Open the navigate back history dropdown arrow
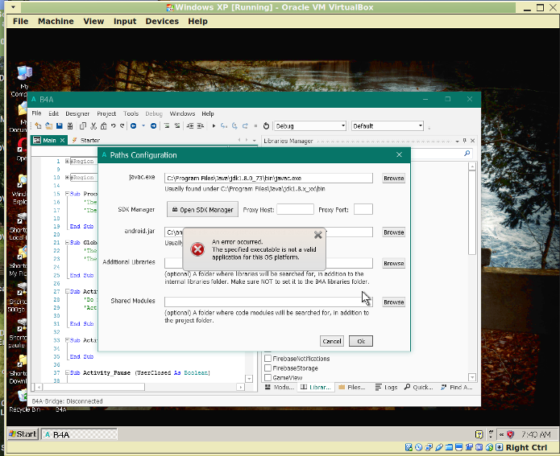The height and width of the screenshot is (456, 560). tap(143, 125)
